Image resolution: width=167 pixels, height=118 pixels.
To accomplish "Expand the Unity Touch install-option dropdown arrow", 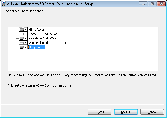I will (26, 47).
